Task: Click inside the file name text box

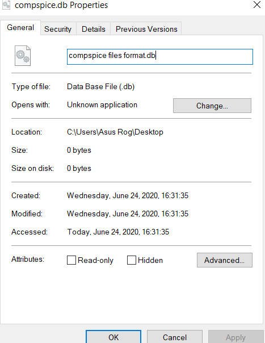Action: [160, 57]
